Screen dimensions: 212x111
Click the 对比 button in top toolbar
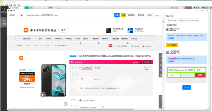click(188, 8)
